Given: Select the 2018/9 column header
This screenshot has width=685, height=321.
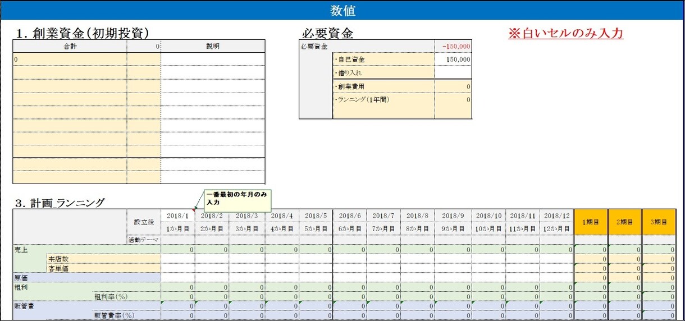Looking at the screenshot, I should point(453,215).
